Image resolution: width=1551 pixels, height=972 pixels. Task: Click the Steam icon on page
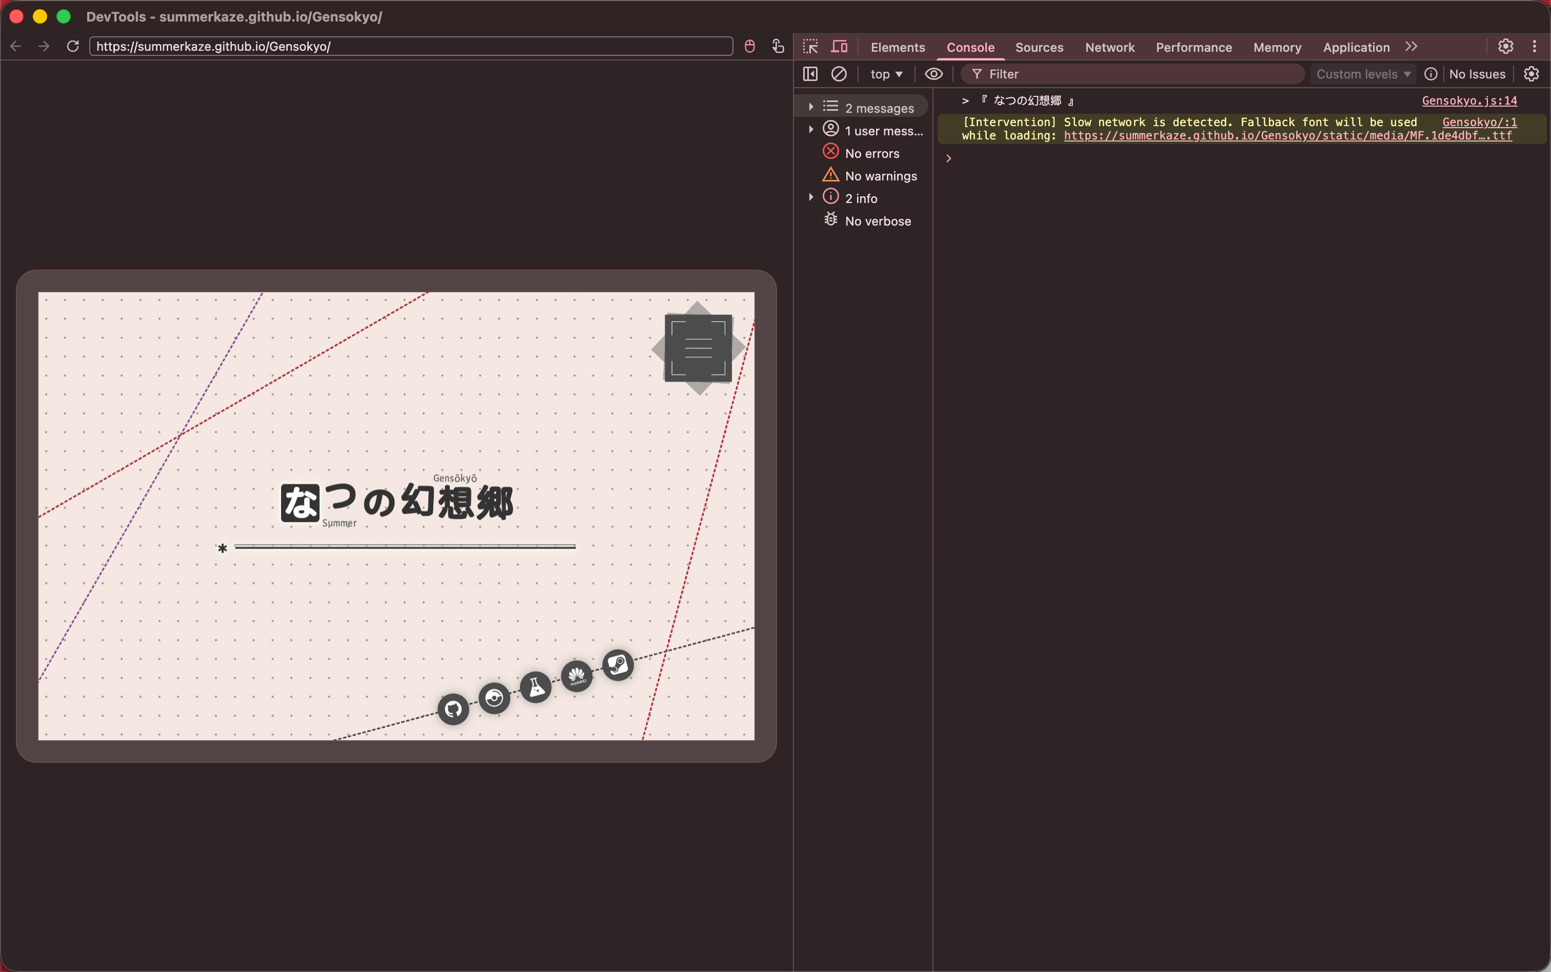618,665
